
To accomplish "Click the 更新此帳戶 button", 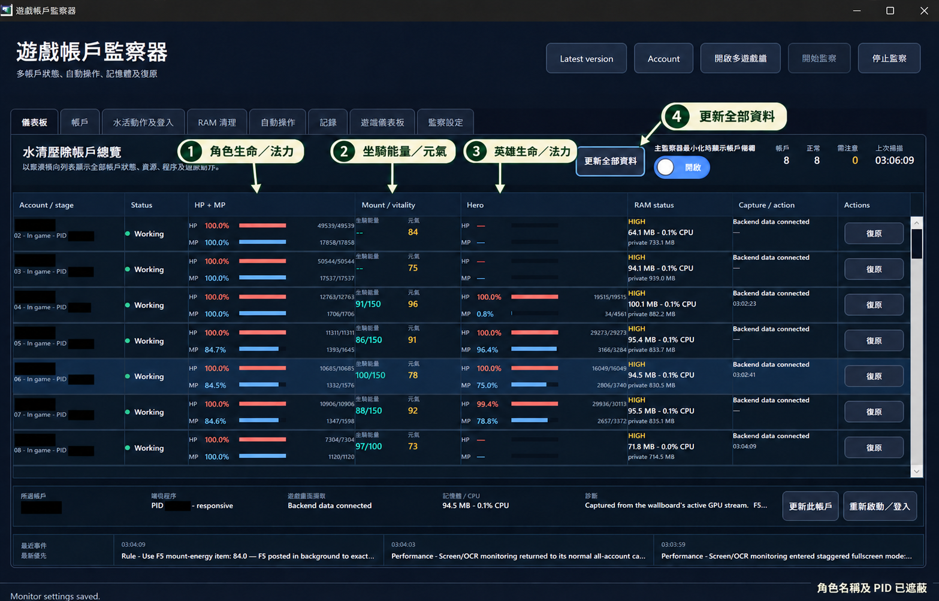I will 810,506.
